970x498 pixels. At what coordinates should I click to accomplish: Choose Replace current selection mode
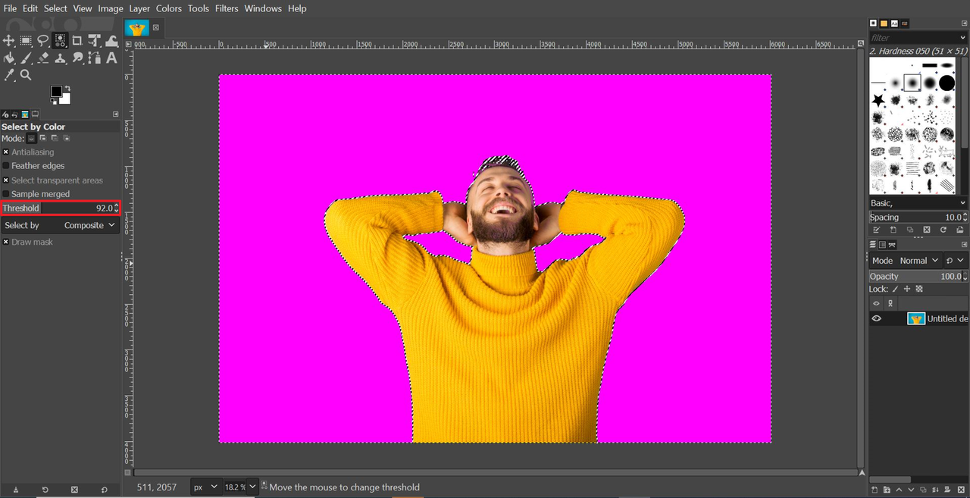32,139
